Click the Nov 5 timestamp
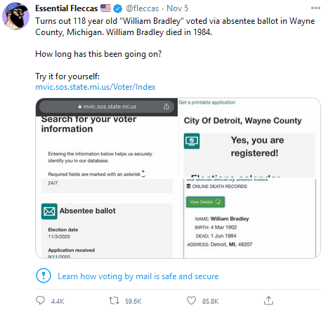Screen dimensions: 328x317 click(177, 8)
